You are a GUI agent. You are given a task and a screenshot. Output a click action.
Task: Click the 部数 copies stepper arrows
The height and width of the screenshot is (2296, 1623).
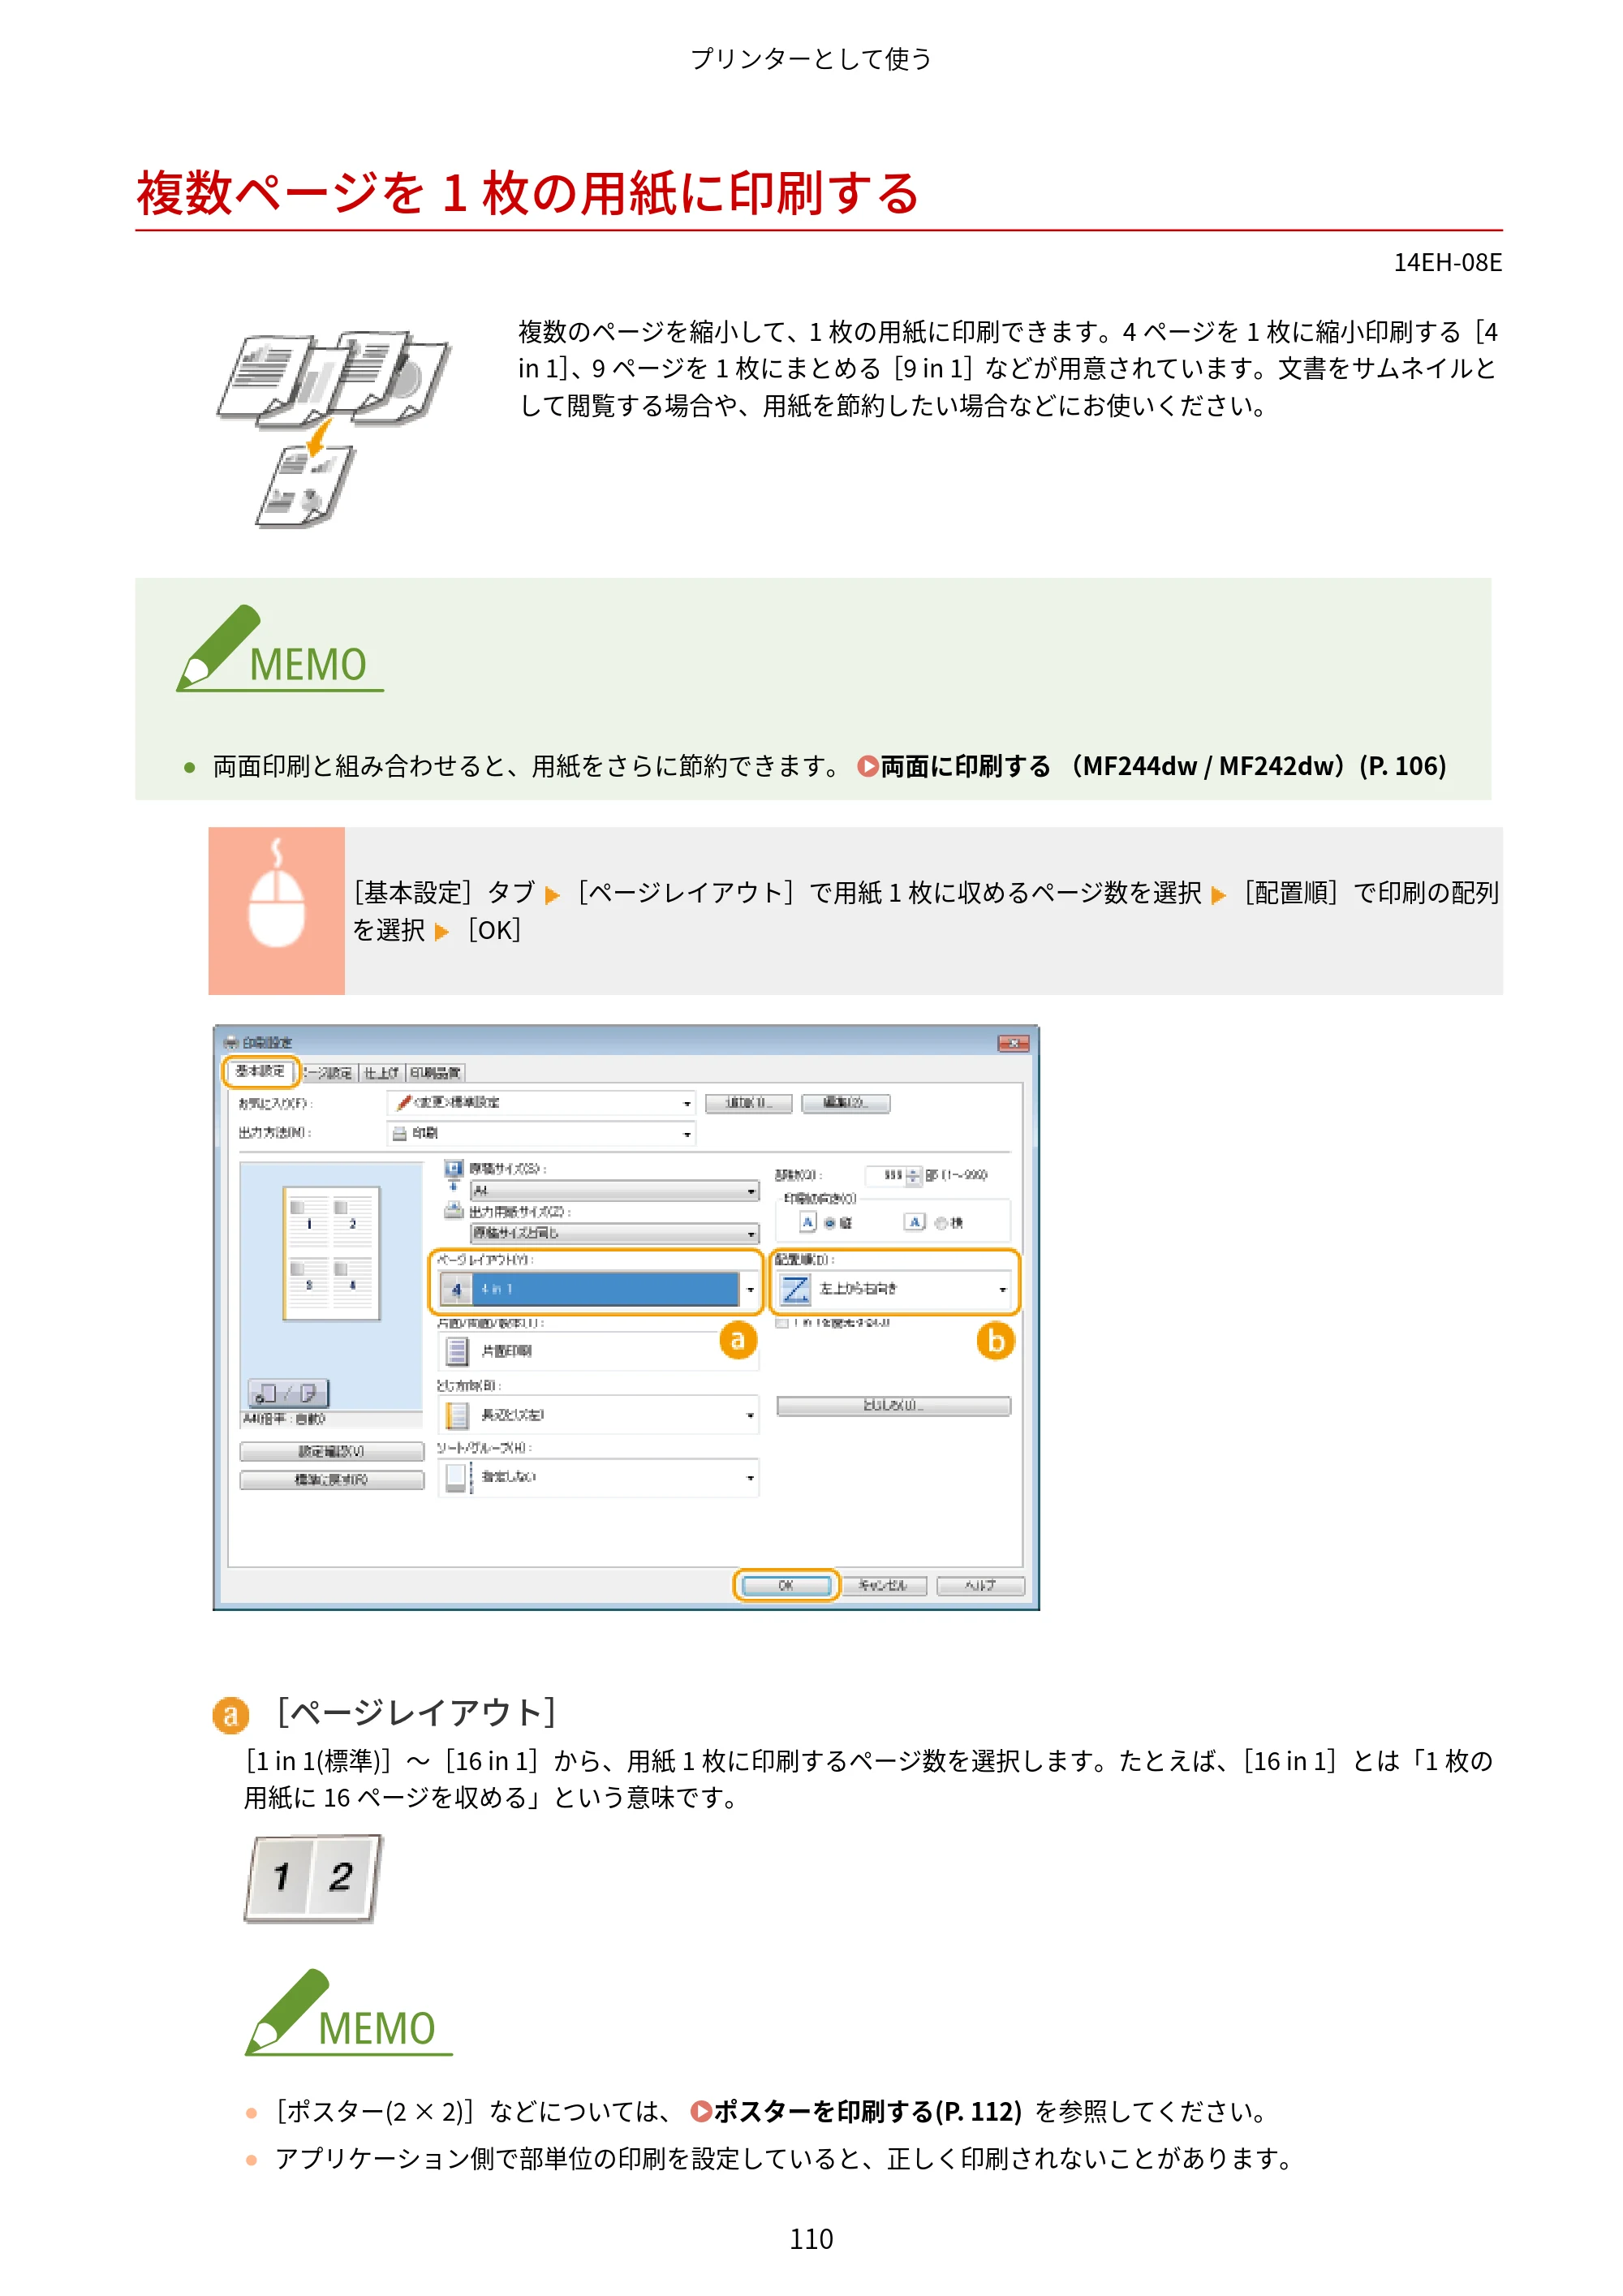coord(913,1176)
